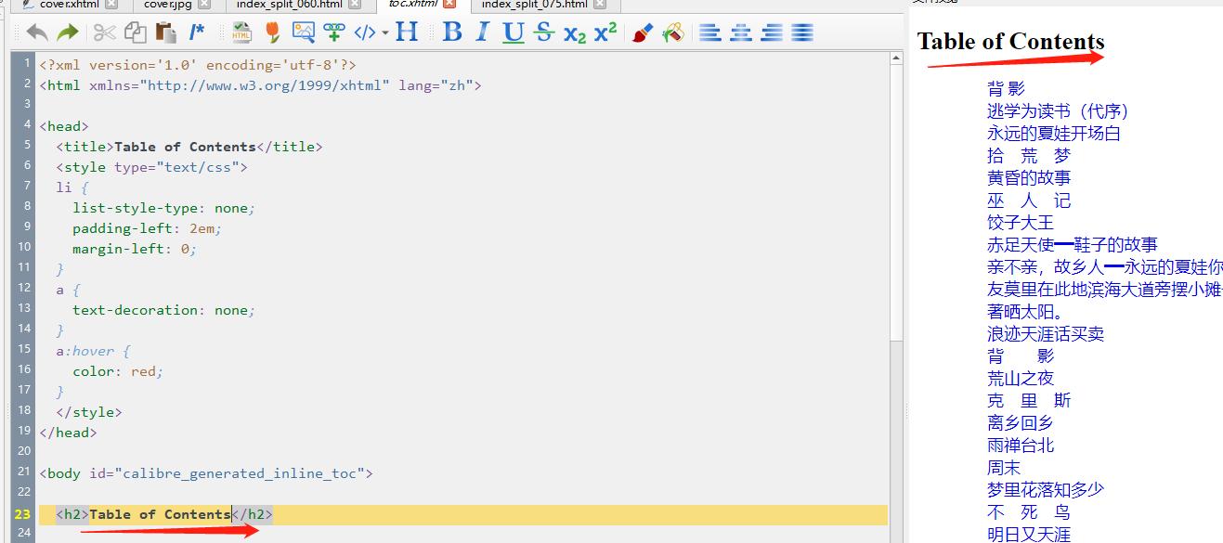Apply bold formatting with the B icon

coord(452,32)
